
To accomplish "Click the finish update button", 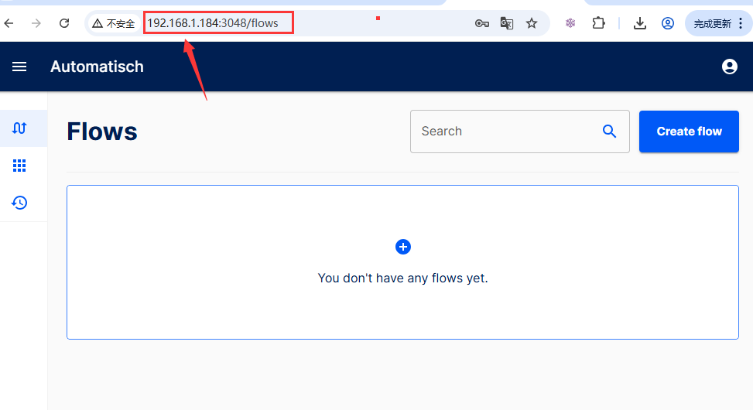I will [x=712, y=23].
